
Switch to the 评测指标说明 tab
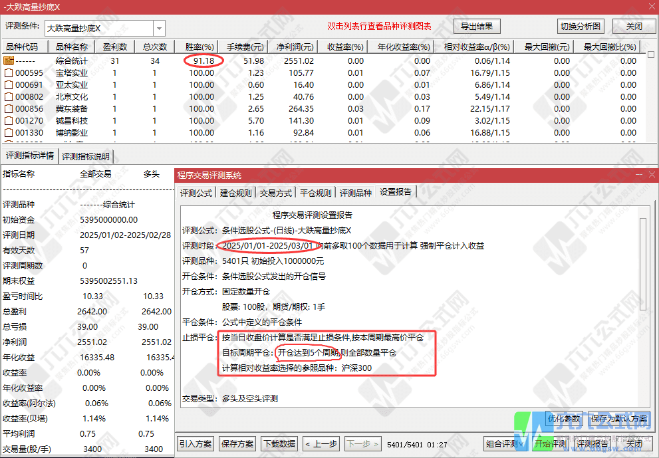coord(86,157)
